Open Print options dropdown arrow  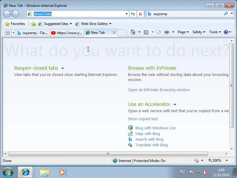point(173,32)
